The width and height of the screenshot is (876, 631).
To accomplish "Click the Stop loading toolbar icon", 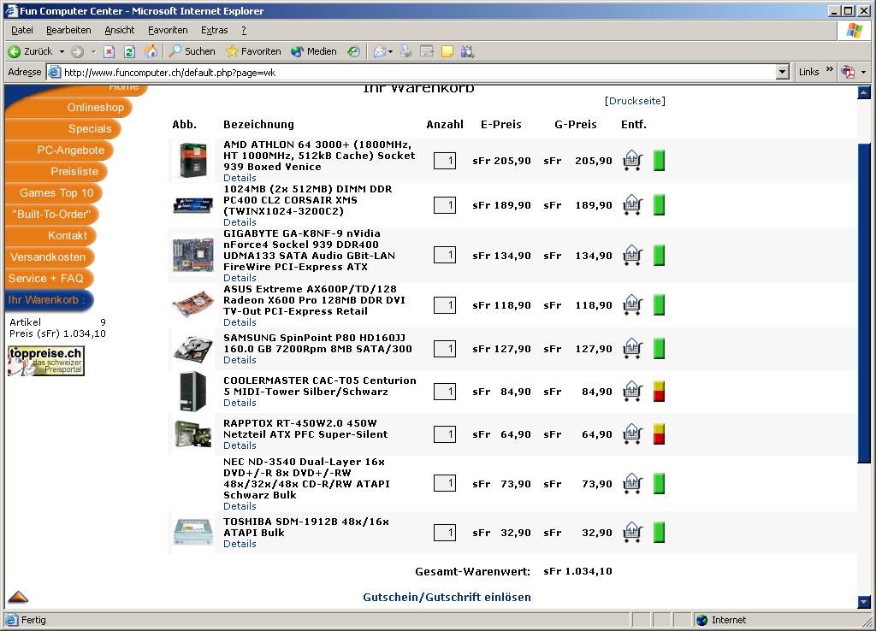I will point(109,51).
